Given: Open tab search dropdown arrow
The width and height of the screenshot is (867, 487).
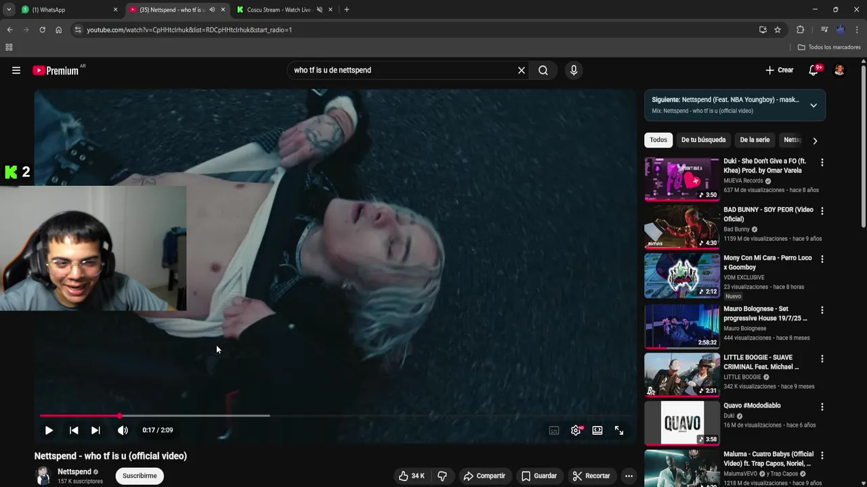Looking at the screenshot, I should pos(9,9).
